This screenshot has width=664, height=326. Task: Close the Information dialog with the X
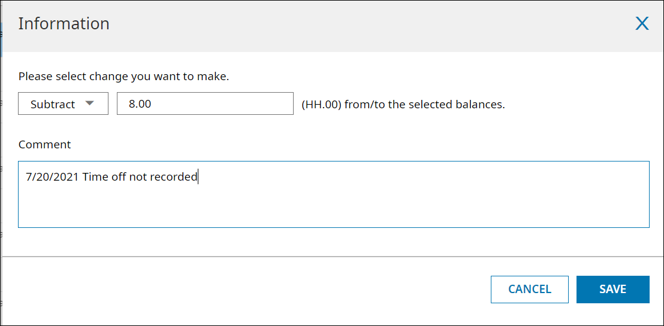click(x=642, y=24)
